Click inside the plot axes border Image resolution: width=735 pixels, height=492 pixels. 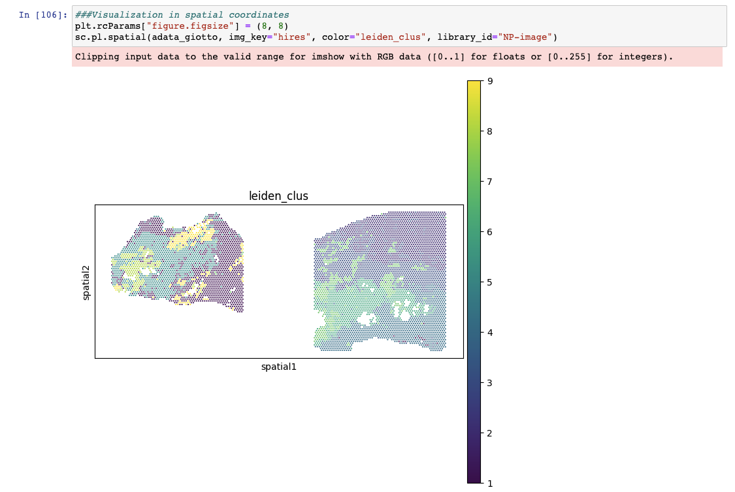pos(279,281)
